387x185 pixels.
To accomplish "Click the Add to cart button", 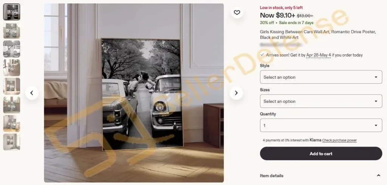I will 321,153.
